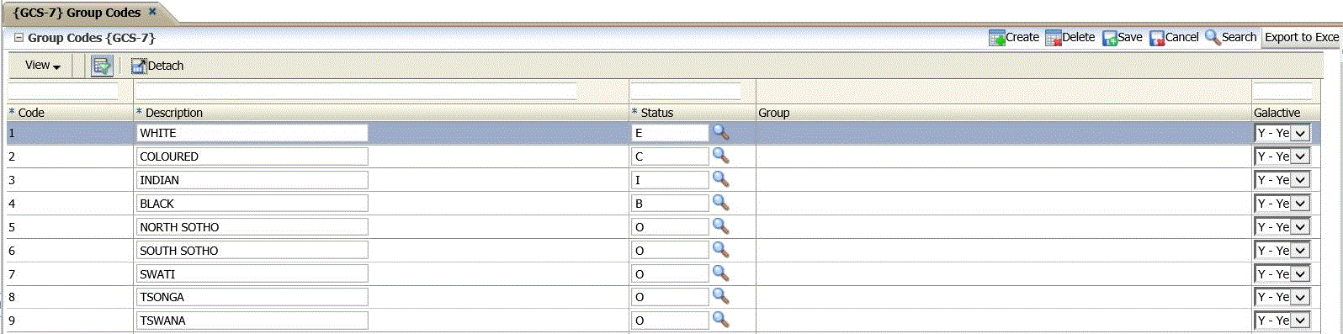Sort by the Description column header
This screenshot has height=334, width=1343.
click(174, 113)
